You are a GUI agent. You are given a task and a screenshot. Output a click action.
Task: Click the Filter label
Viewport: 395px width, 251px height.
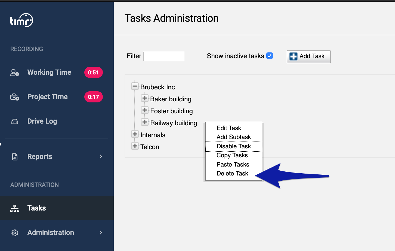coord(134,56)
